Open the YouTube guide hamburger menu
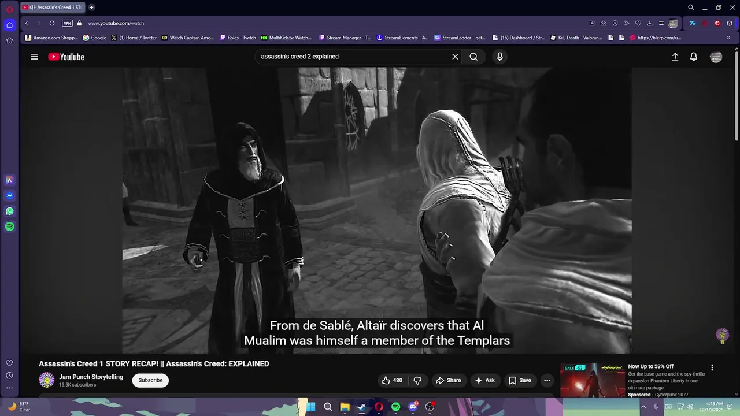 point(34,57)
